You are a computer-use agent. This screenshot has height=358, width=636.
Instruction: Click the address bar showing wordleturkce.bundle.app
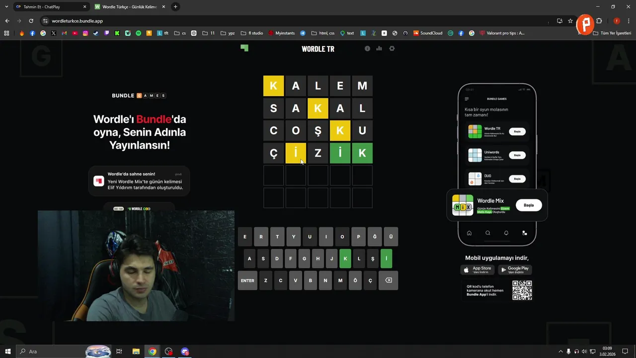(298, 21)
